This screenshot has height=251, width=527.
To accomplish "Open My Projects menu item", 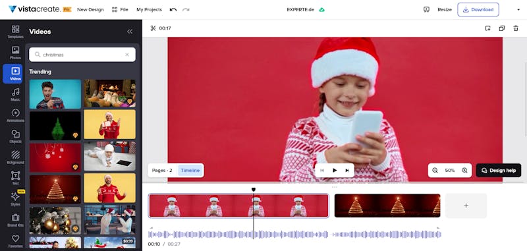I will click(150, 10).
